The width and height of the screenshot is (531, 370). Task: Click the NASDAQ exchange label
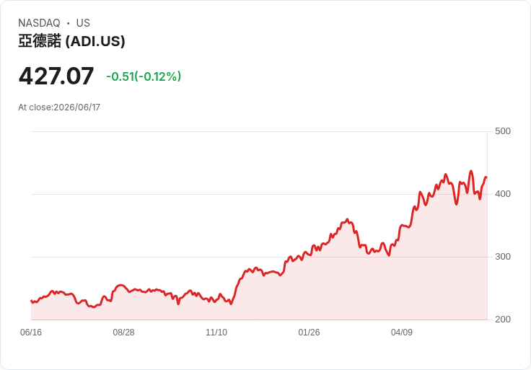(39, 23)
